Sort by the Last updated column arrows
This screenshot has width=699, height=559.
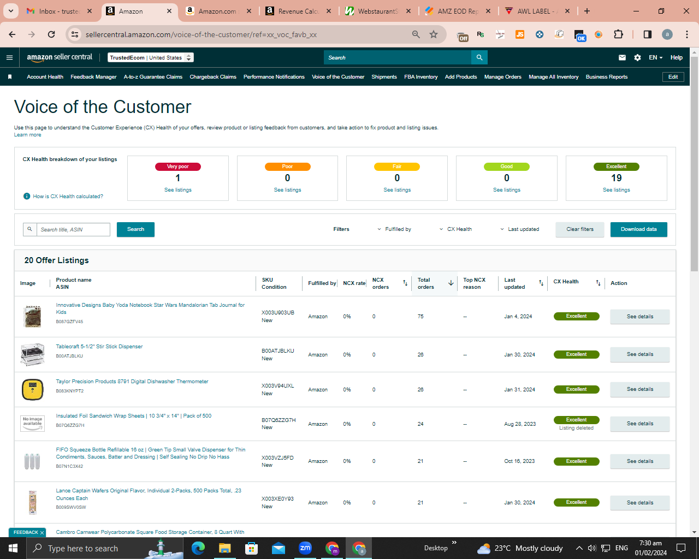541,283
